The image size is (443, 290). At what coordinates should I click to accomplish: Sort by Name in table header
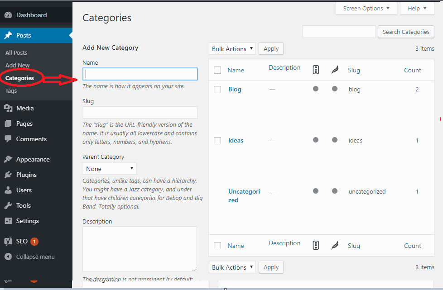click(236, 70)
